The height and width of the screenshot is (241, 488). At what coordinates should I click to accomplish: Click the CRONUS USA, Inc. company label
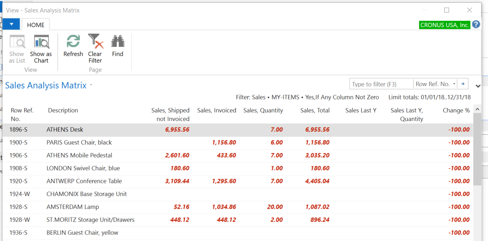click(x=444, y=25)
